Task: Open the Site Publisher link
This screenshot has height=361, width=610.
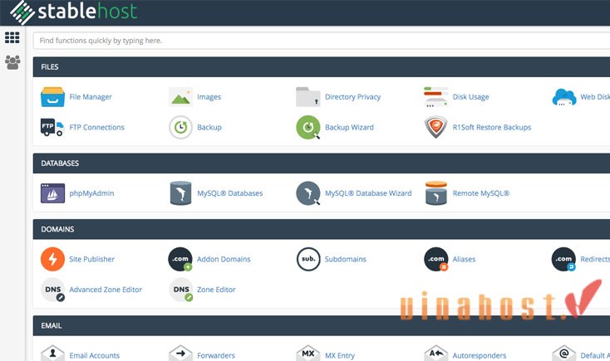Action: click(91, 259)
